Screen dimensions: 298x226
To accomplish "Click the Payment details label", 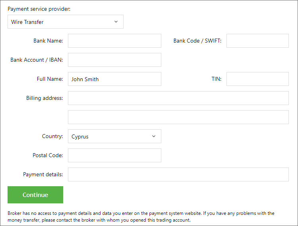I will 43,174.
